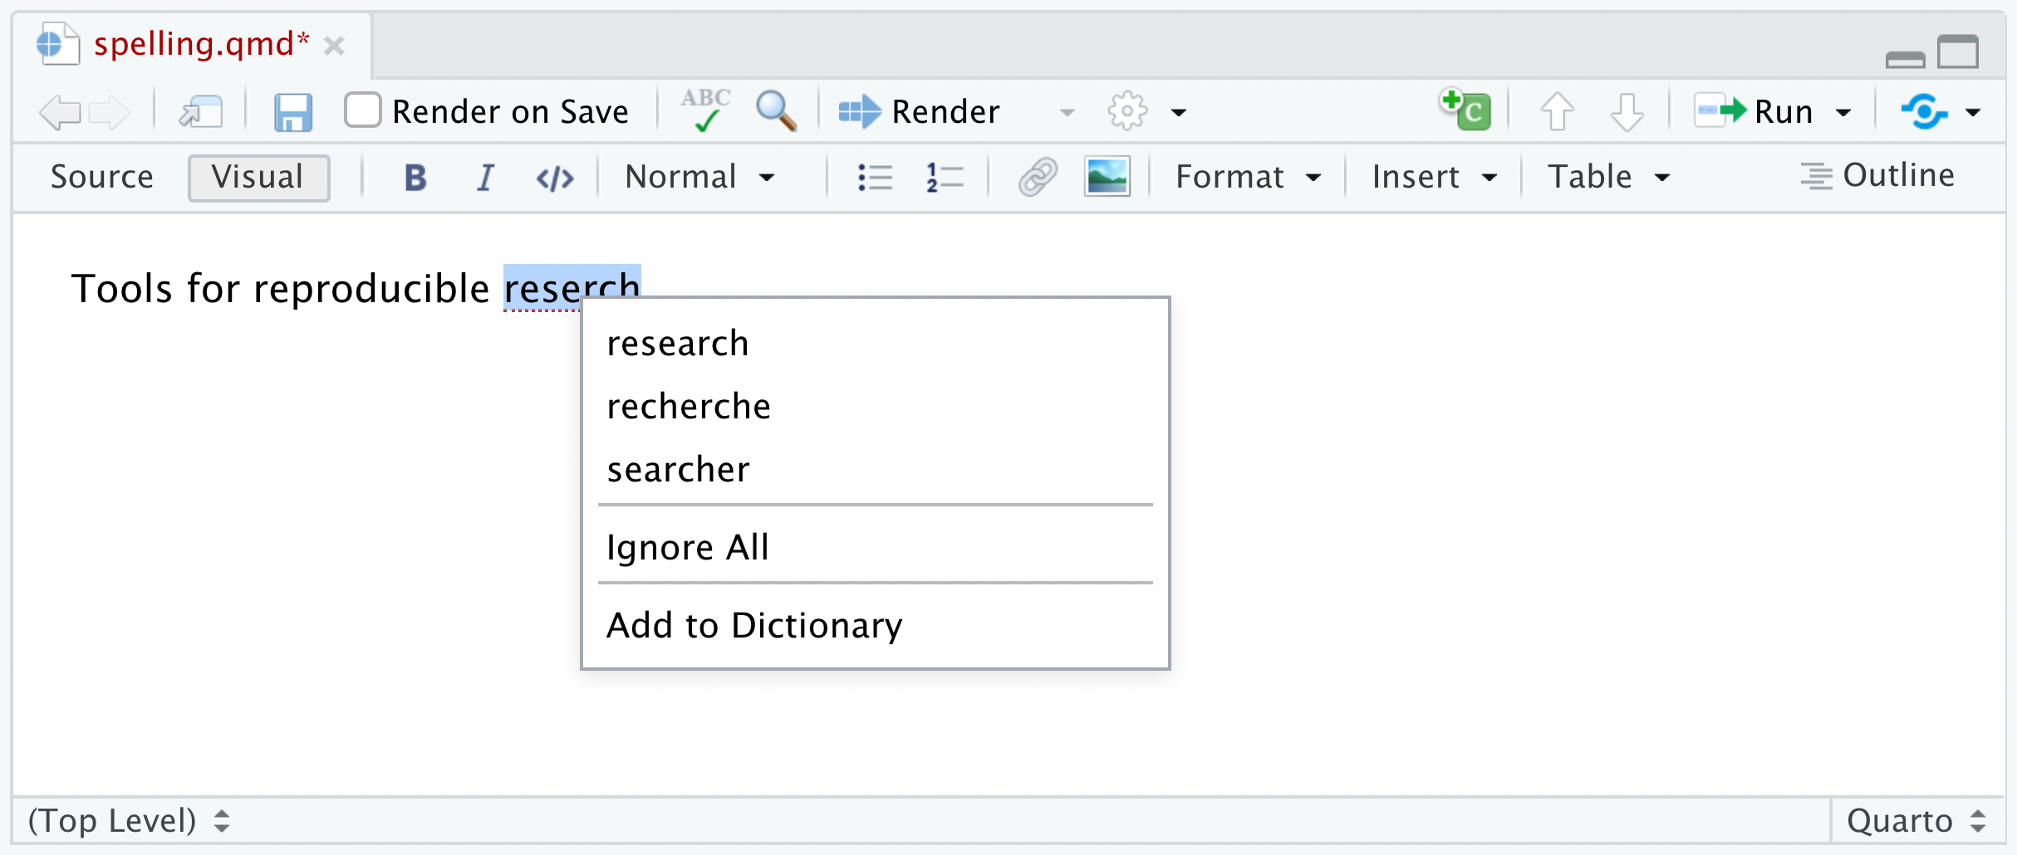Click the insert link chain icon
Screen dimensions: 2017x855
coord(1038,177)
